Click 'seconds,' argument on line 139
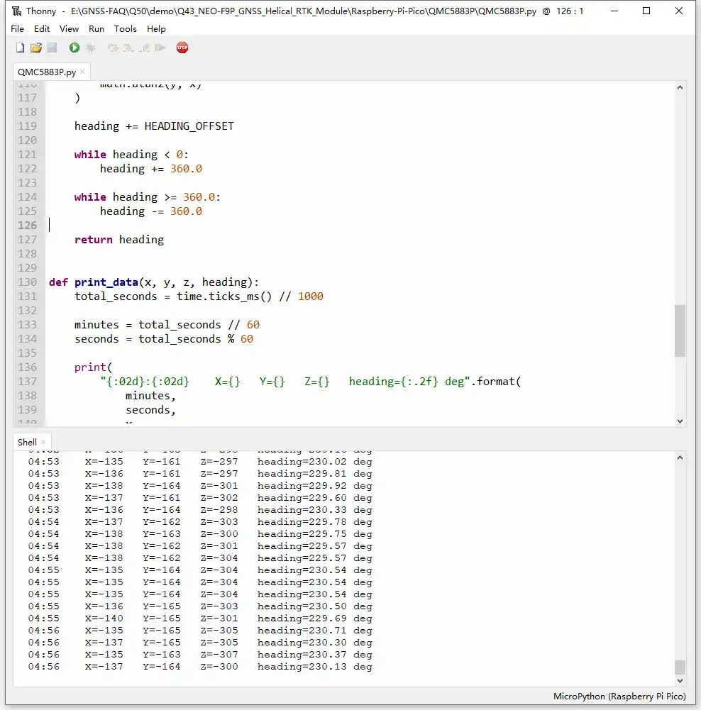This screenshot has width=701, height=710. tap(150, 410)
